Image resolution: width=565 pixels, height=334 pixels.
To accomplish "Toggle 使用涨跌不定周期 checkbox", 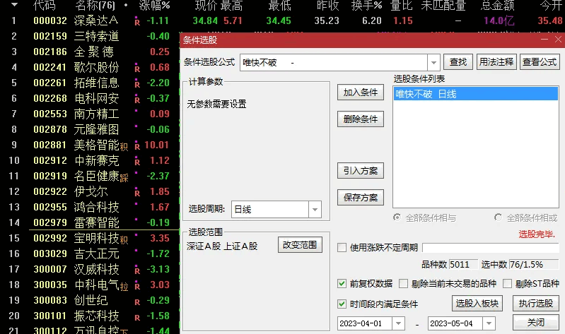I will [342, 248].
